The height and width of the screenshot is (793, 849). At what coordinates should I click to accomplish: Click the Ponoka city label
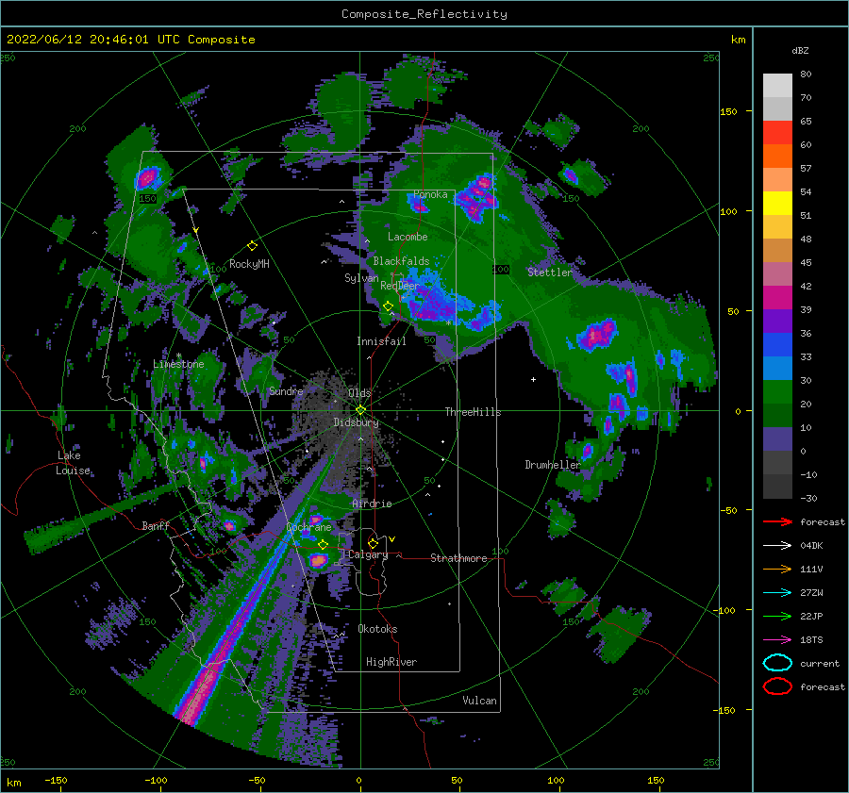point(430,194)
